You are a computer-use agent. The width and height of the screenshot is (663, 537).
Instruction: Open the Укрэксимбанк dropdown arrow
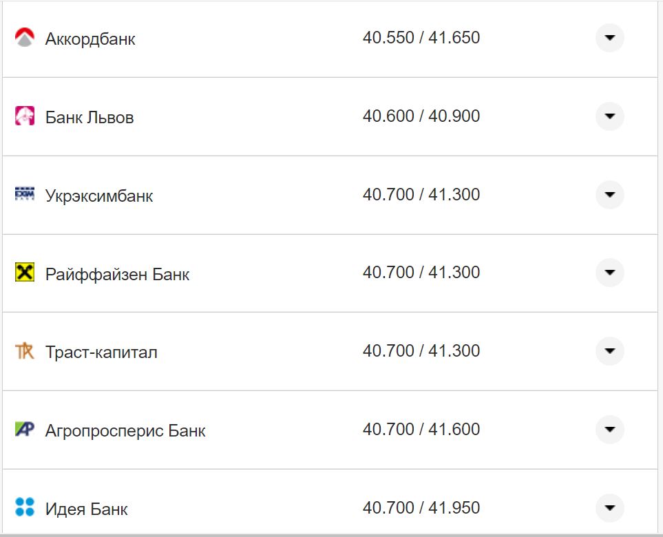pyautogui.click(x=609, y=194)
